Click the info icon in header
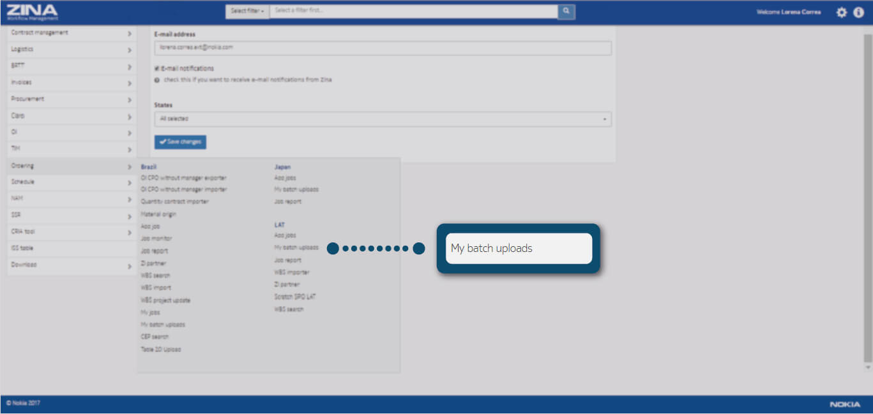Image resolution: width=873 pixels, height=414 pixels. pyautogui.click(x=858, y=12)
